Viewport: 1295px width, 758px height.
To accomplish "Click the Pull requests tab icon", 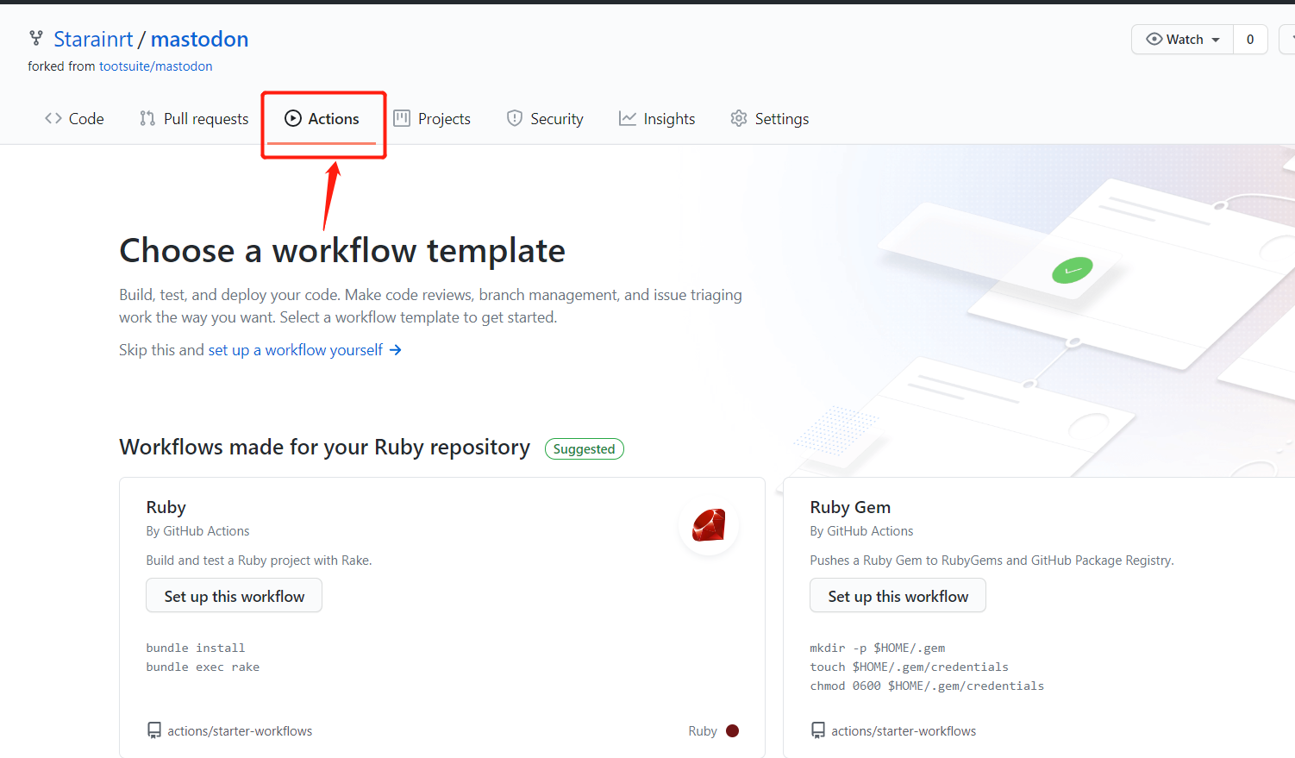I will [x=147, y=118].
